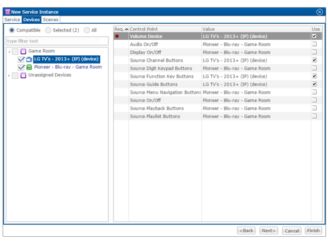This screenshot has width=328, height=242.
Task: Toggle the Unassigned Devices checkbox
Action: point(15,75)
